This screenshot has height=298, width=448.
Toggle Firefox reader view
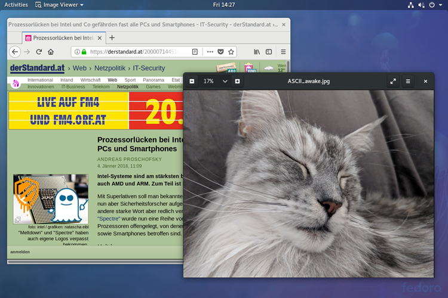pos(195,52)
